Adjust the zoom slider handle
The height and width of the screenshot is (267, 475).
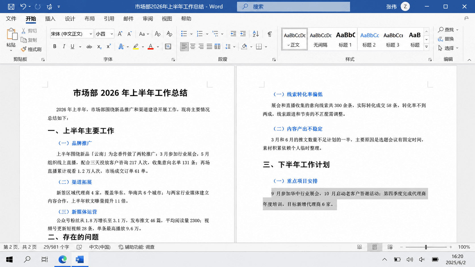coord(426,247)
